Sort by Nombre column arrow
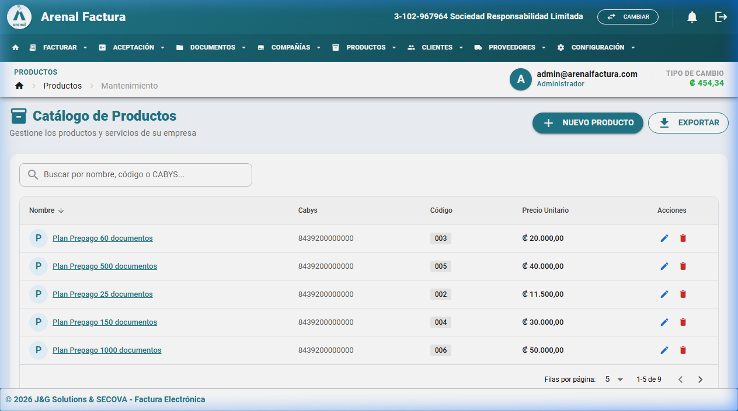The width and height of the screenshot is (738, 411). tap(61, 210)
